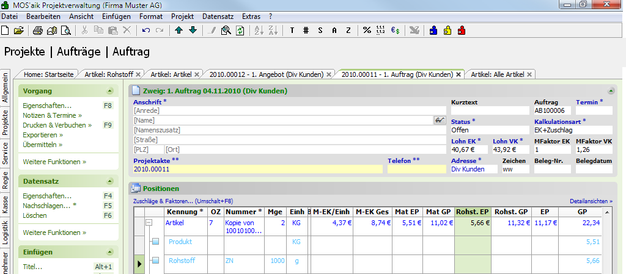Click the print preview magnifier icon
The width and height of the screenshot is (626, 274).
(x=66, y=31)
